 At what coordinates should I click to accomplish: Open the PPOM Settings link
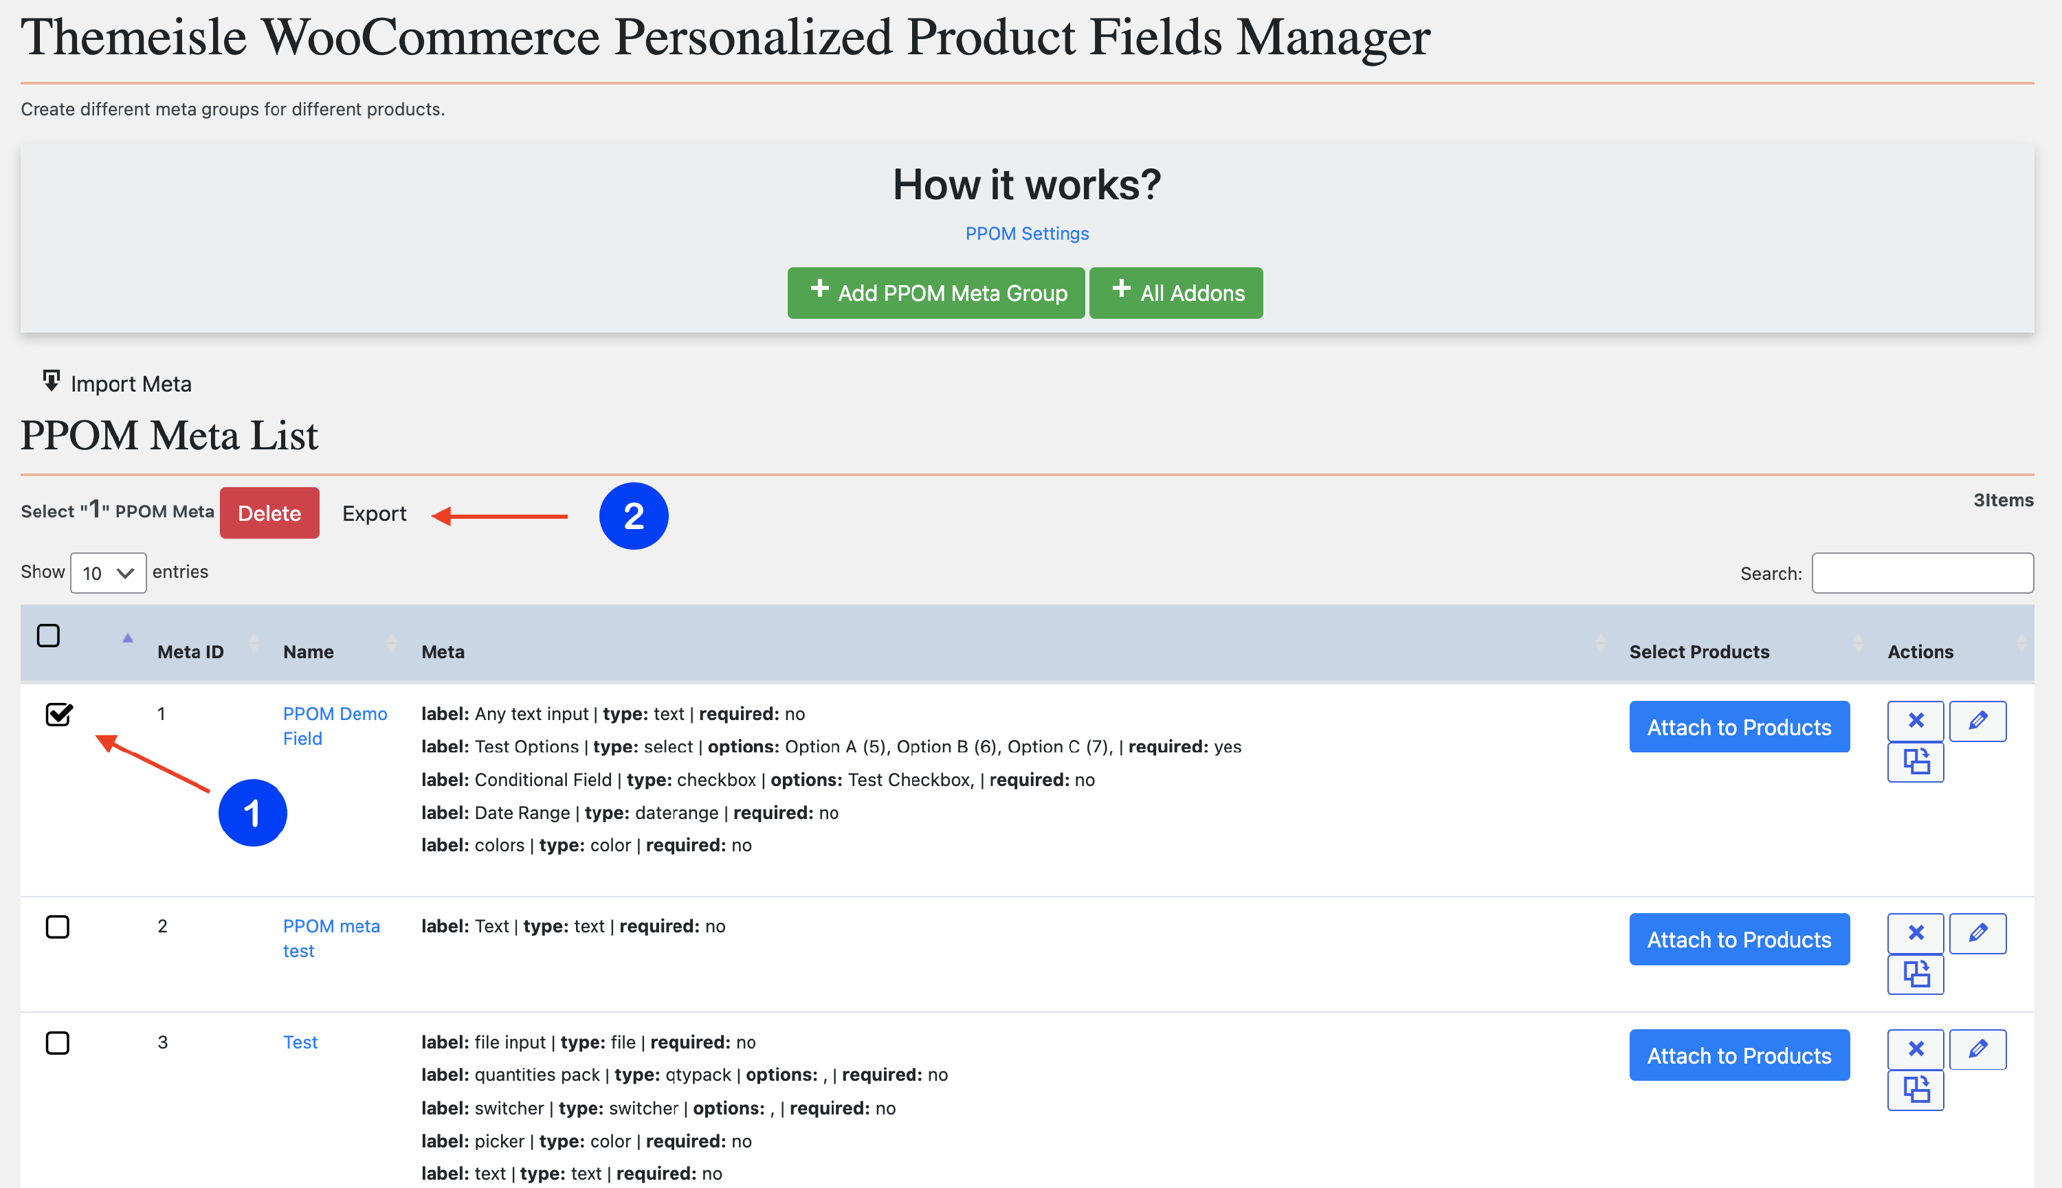1026,234
